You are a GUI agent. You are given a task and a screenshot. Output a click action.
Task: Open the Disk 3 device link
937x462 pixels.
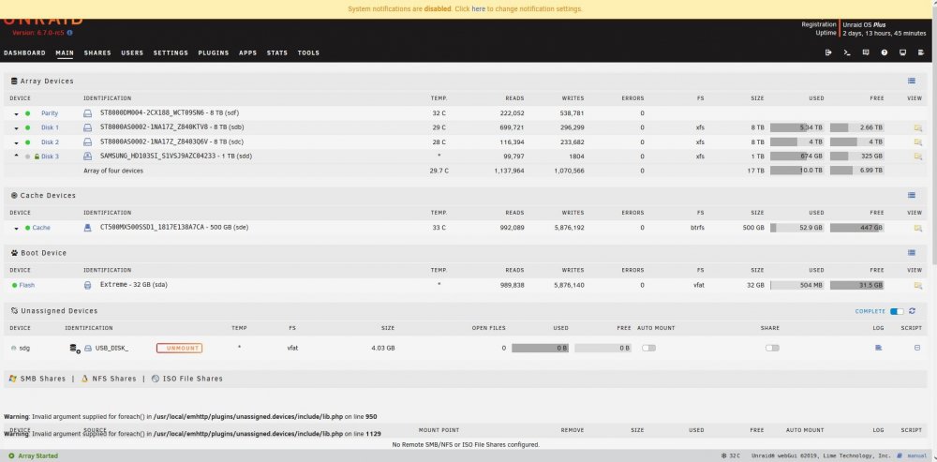click(50, 156)
